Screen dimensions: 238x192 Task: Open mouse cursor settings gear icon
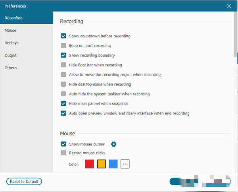(114, 144)
